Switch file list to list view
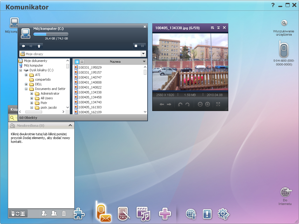299x224 pixels. [x=77, y=62]
